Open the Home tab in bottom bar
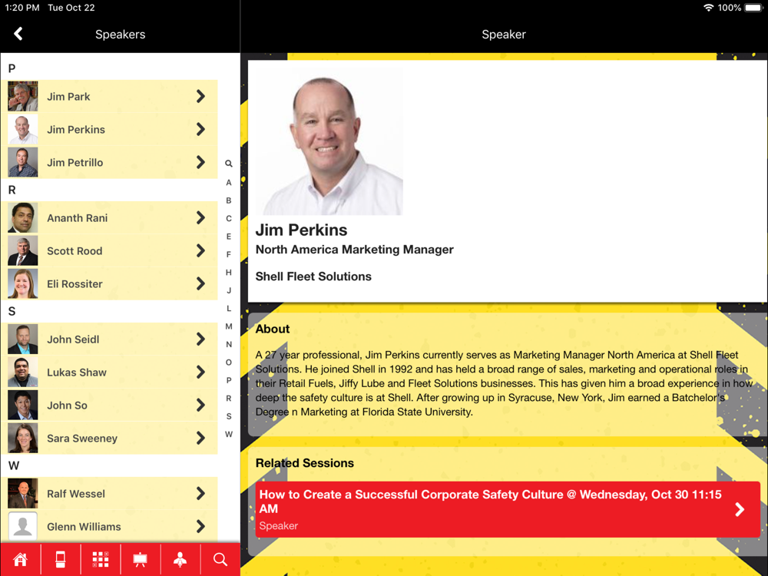The width and height of the screenshot is (768, 576). point(20,559)
